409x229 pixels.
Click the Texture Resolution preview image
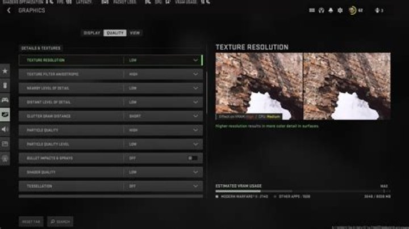coord(303,86)
